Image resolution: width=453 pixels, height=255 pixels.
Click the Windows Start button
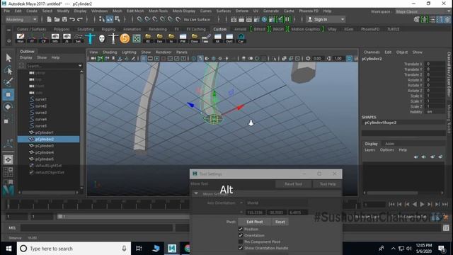click(x=8, y=249)
